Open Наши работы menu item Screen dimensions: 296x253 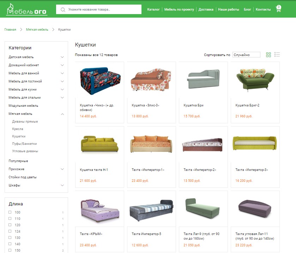[x=228, y=10]
